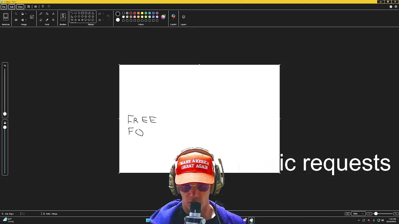
Task: Pick the Right arrow shape
Action: point(86,17)
